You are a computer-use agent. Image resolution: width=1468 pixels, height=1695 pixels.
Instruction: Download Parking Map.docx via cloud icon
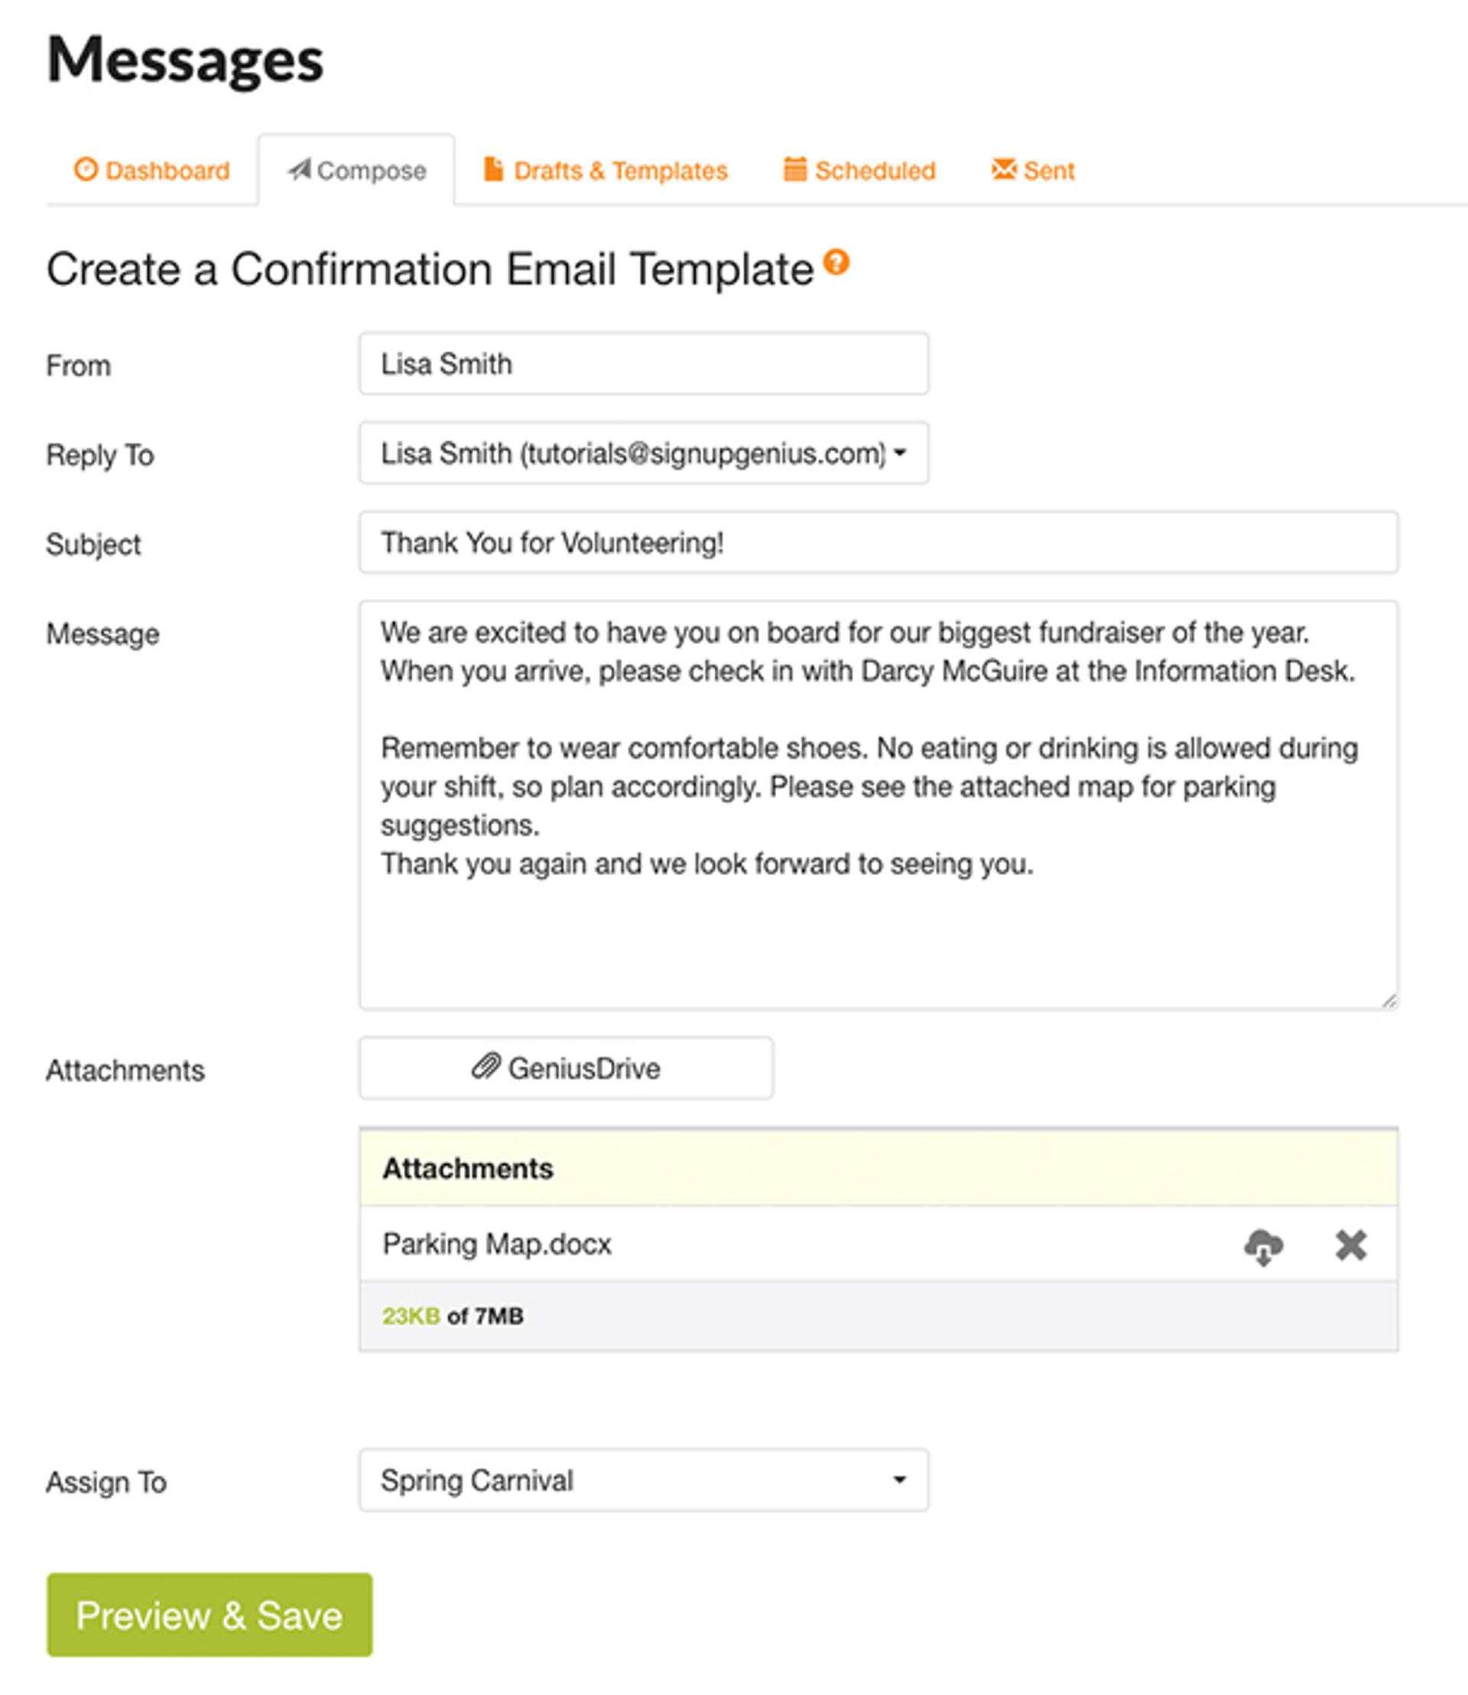point(1263,1247)
